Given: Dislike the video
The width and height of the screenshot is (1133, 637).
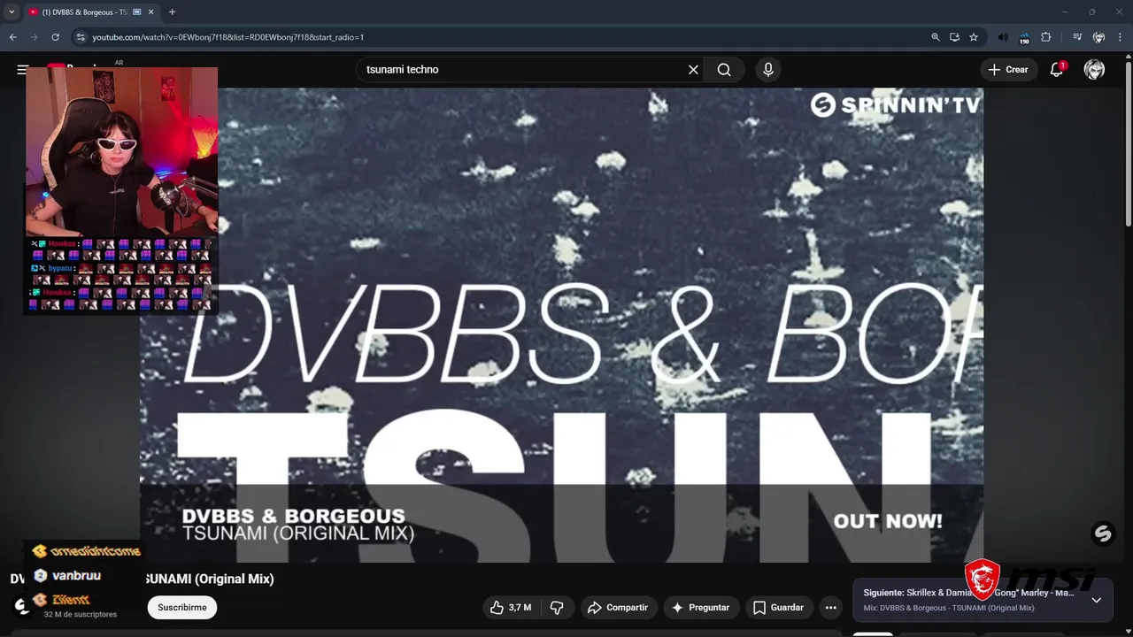Looking at the screenshot, I should 557,608.
